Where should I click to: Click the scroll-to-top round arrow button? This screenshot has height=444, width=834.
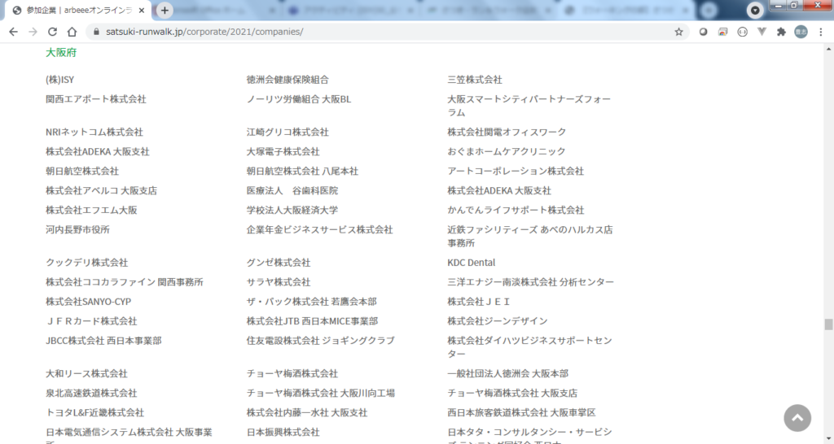[x=797, y=418]
